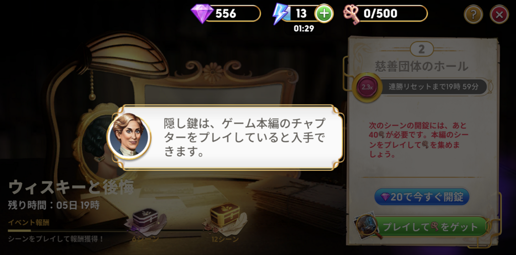Click the streak reset timer bar

coord(434,87)
